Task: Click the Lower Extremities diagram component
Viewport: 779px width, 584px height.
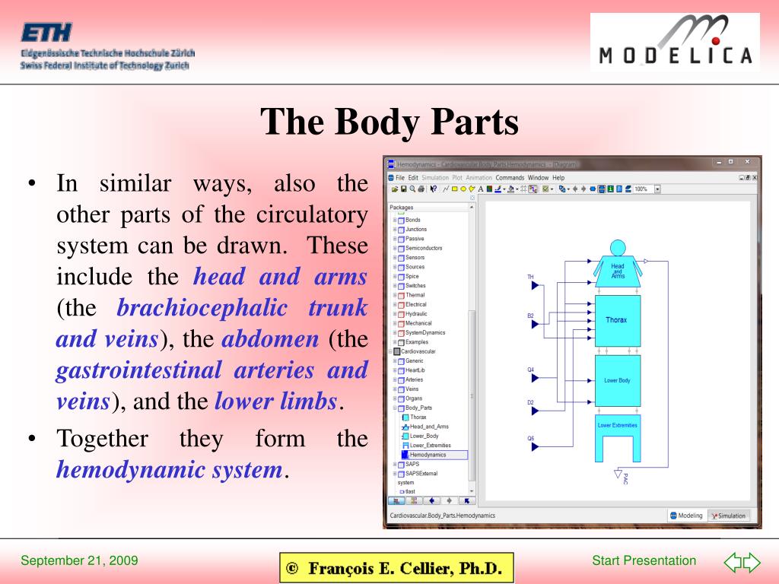Action: (x=618, y=439)
